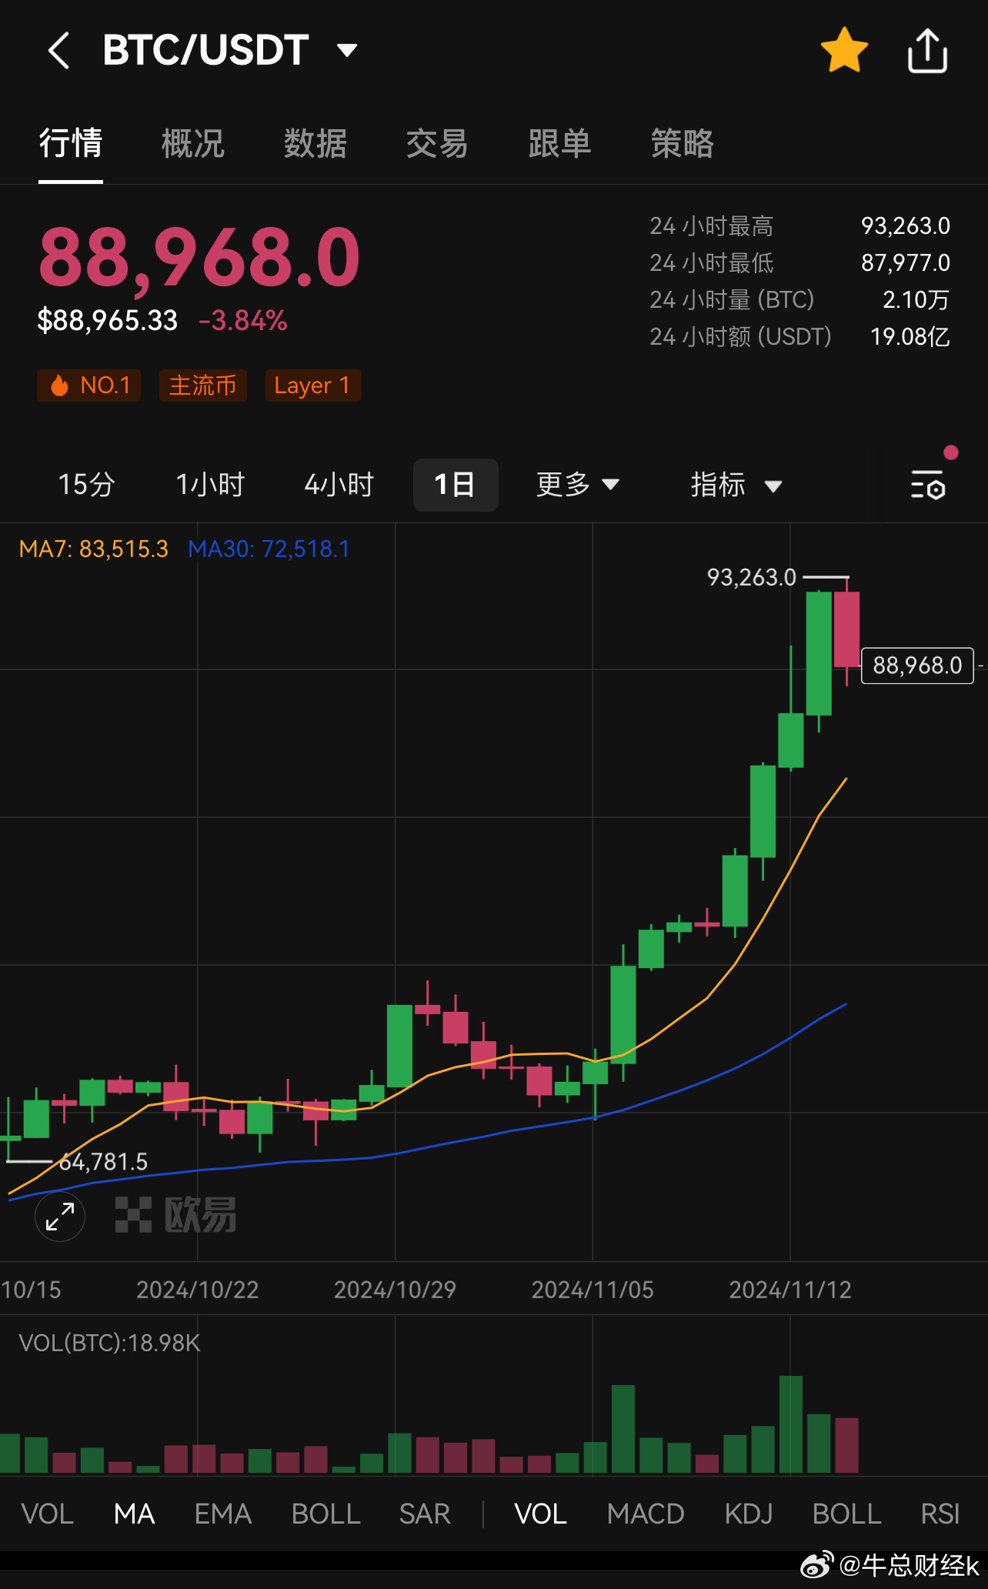The width and height of the screenshot is (988, 1589).
Task: Switch to the 数据 tab
Action: click(x=315, y=144)
